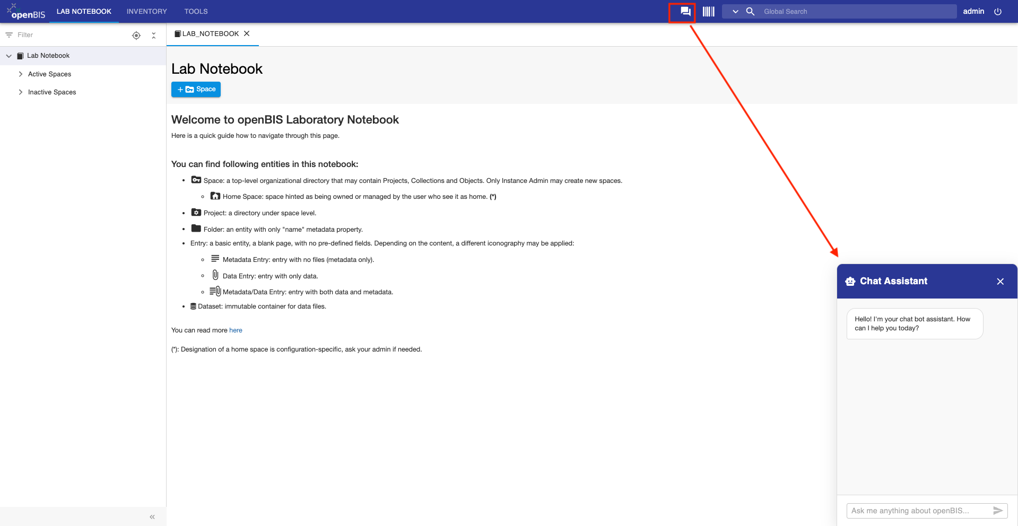Click the Global Search magnifier icon
The image size is (1018, 526).
coord(750,11)
